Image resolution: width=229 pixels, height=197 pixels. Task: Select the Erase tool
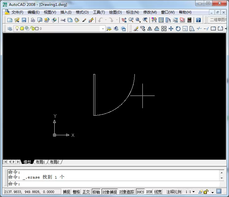(x=136, y=29)
